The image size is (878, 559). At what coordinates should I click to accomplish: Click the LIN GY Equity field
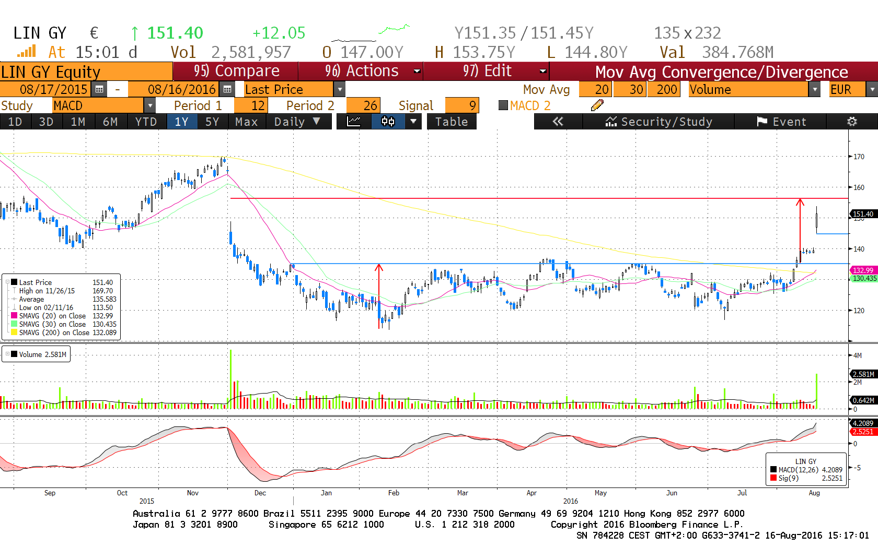[86, 72]
